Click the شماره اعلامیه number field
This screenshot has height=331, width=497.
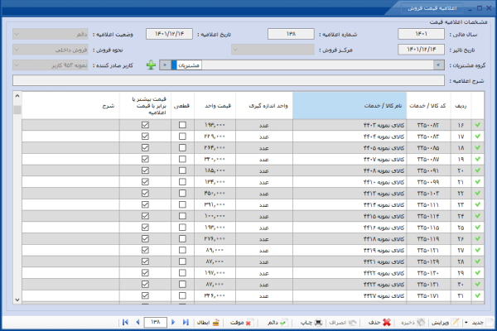tap(291, 34)
